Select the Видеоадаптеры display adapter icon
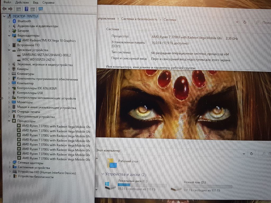 (x=14, y=36)
